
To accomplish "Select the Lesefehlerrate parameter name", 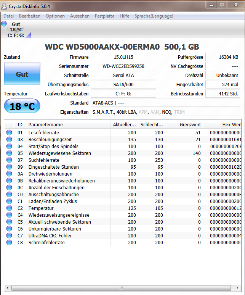I will click(43, 133).
